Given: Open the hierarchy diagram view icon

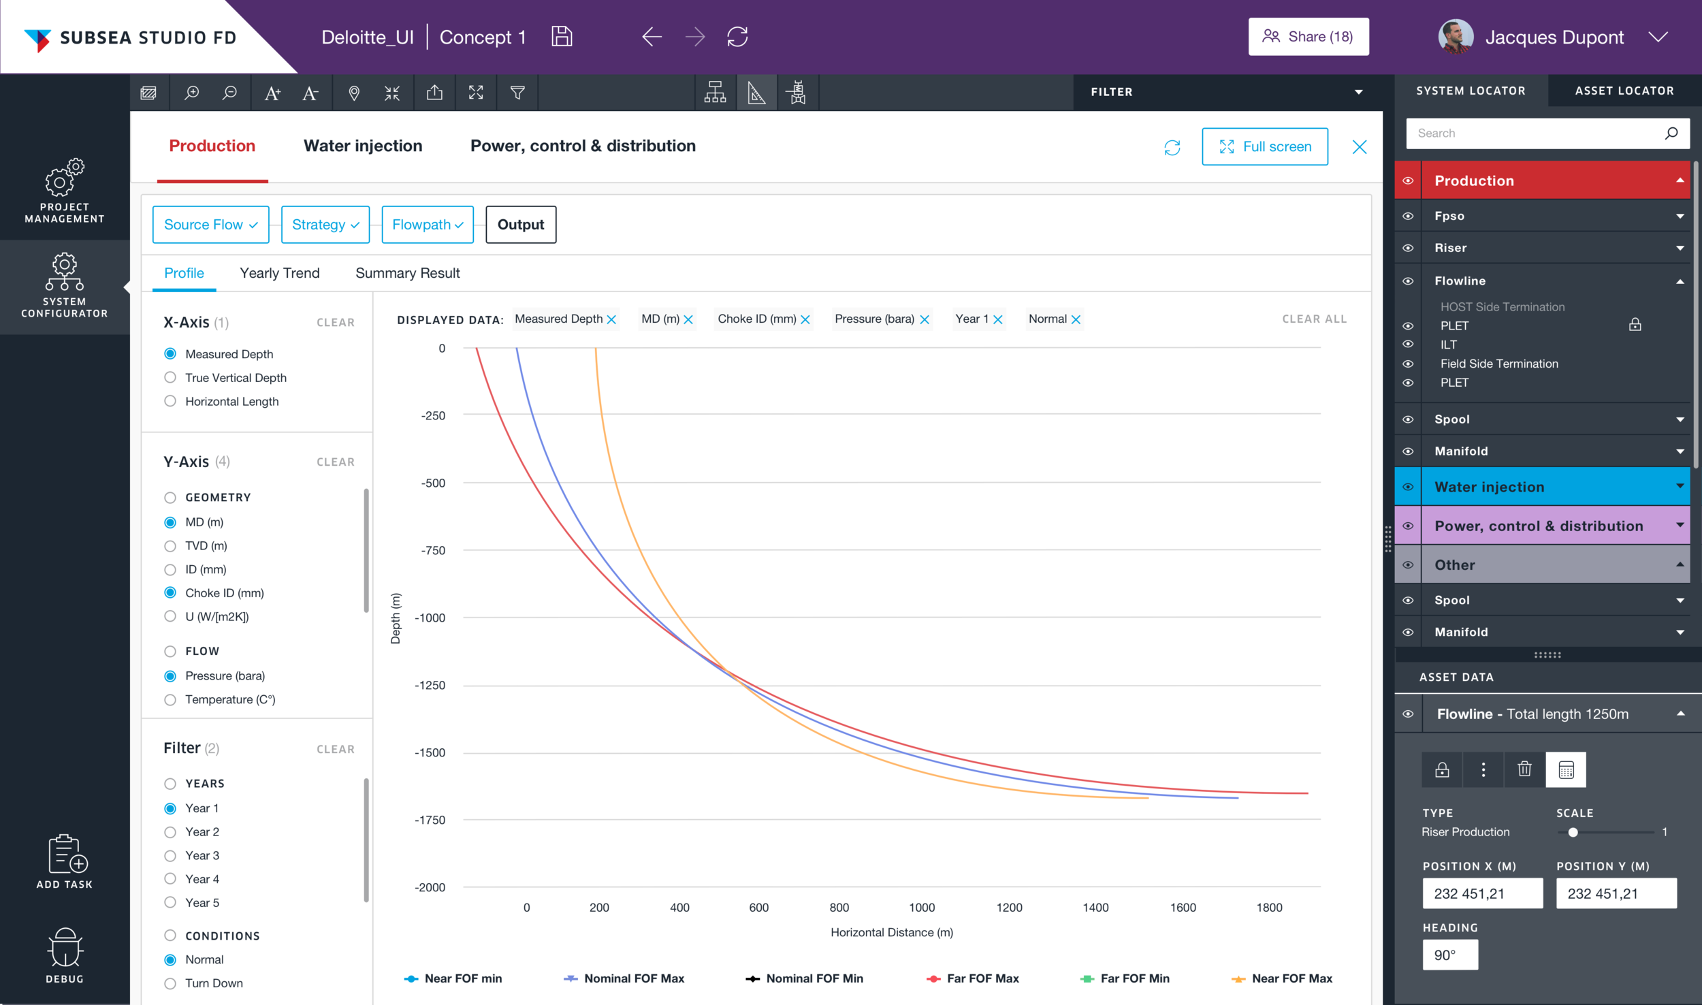Looking at the screenshot, I should point(715,93).
